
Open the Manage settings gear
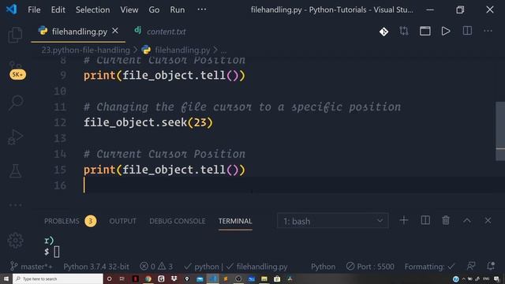click(x=16, y=241)
